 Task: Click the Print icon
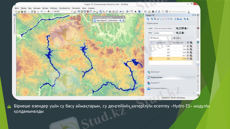25,11
